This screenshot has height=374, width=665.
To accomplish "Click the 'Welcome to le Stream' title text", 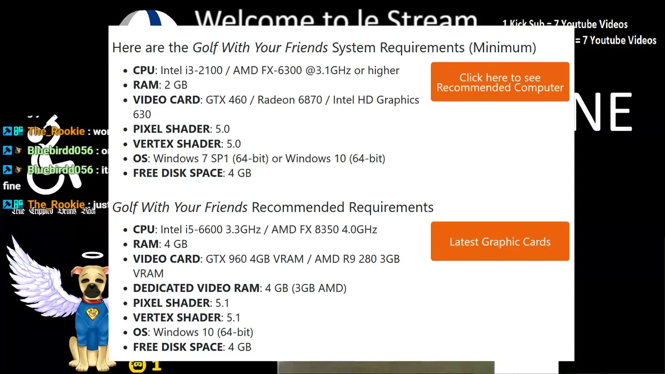I will [x=336, y=19].
